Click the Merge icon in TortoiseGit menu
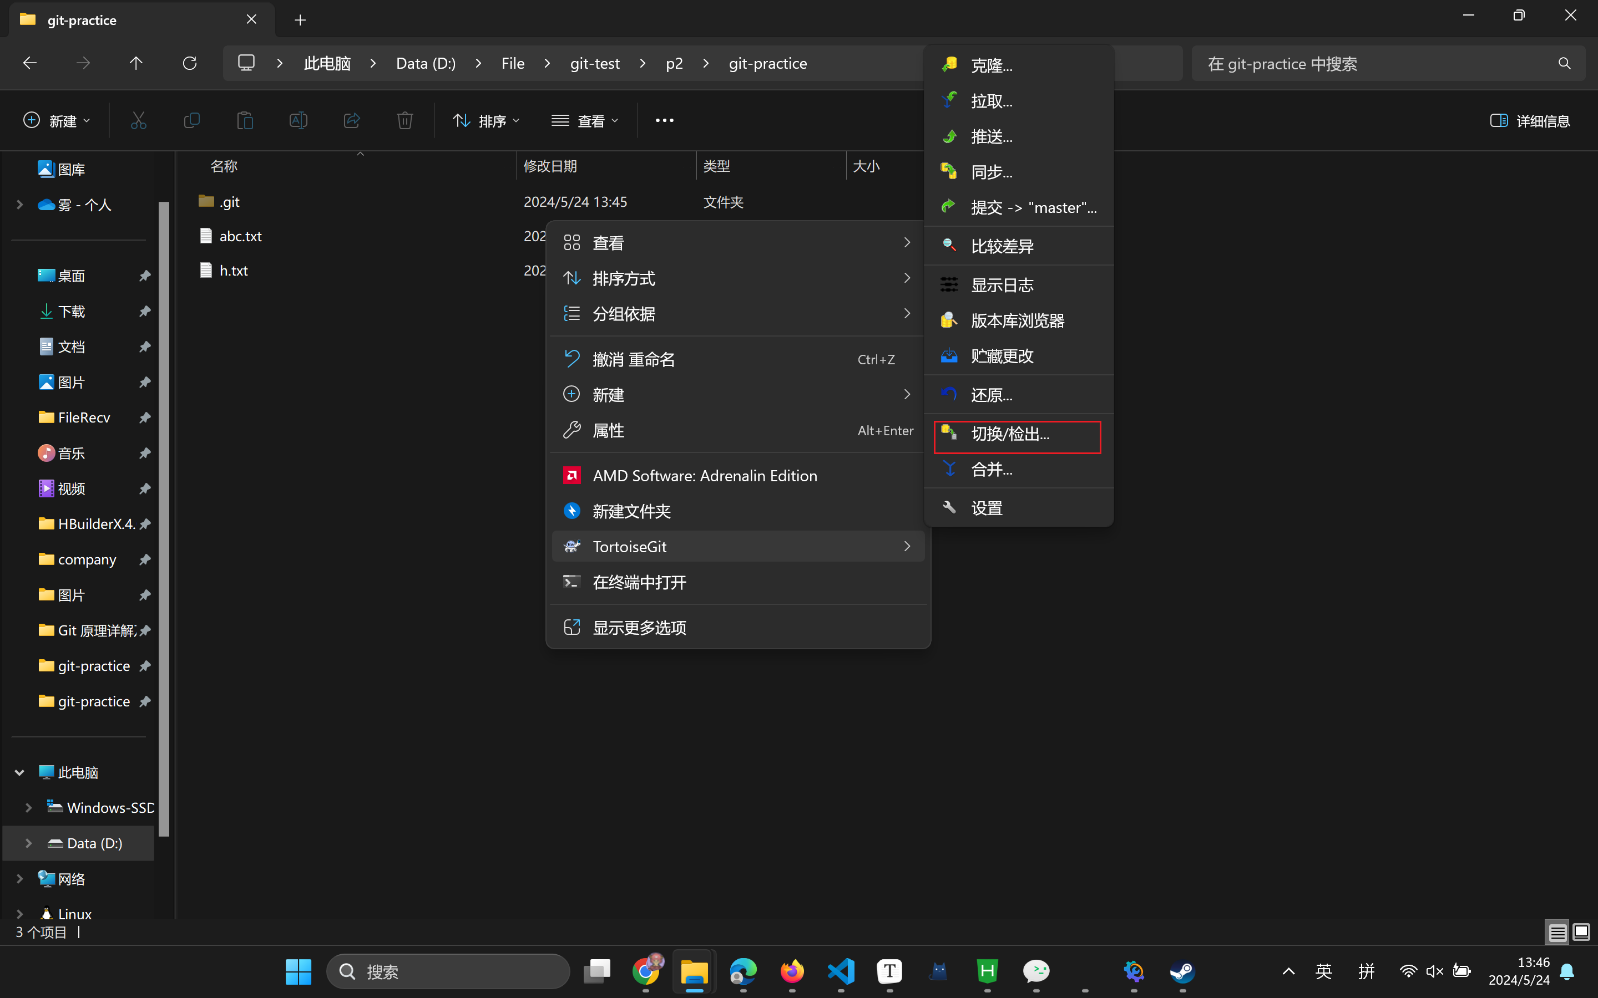 (x=949, y=469)
